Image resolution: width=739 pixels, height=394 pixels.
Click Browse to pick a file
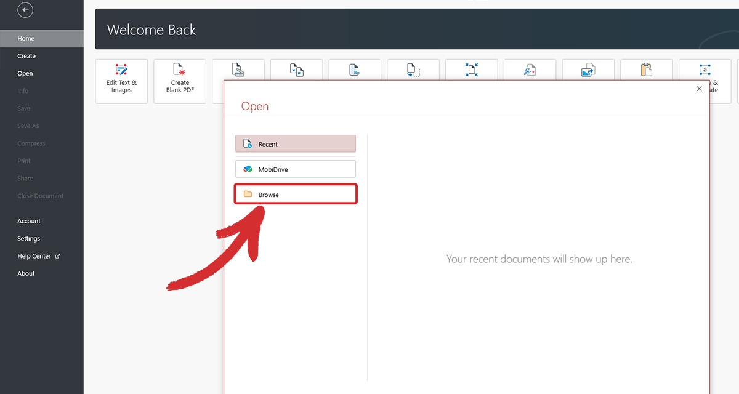pos(296,194)
